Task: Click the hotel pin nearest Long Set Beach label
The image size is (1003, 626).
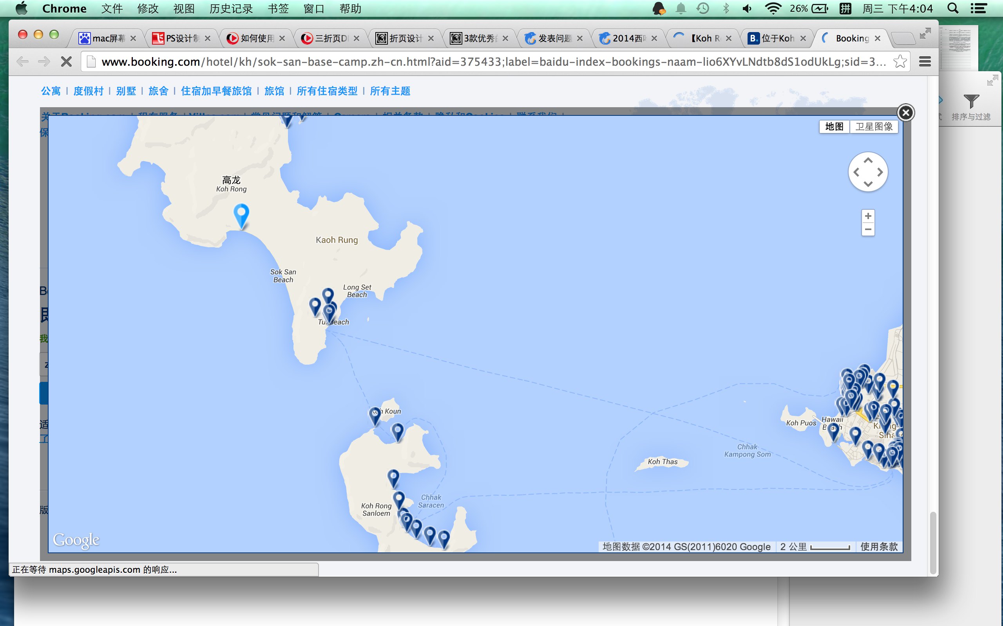Action: [x=328, y=297]
